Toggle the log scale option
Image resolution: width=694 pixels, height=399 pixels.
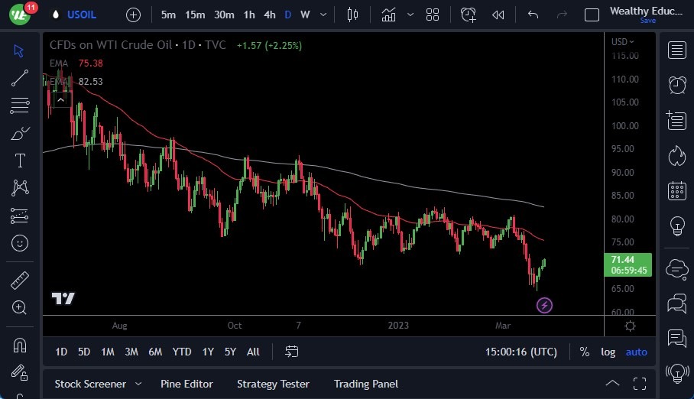pos(608,352)
